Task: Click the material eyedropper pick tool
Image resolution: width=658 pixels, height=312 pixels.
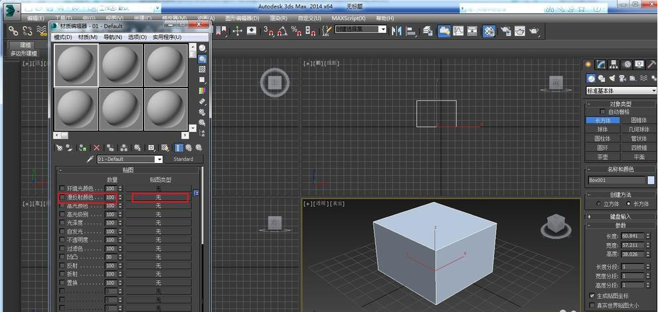Action: [90, 160]
